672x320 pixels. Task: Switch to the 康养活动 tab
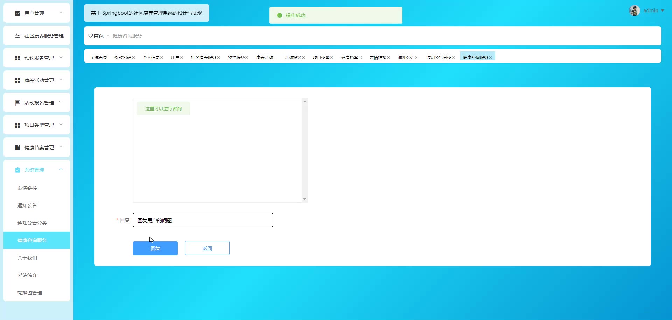pos(265,58)
